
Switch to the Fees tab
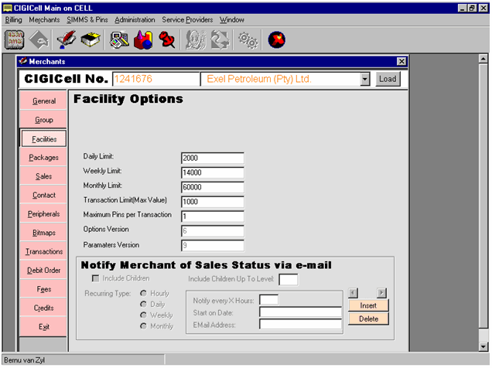tap(43, 288)
